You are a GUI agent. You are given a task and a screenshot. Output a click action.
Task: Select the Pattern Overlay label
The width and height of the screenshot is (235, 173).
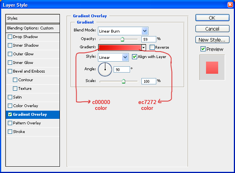coord(27,123)
